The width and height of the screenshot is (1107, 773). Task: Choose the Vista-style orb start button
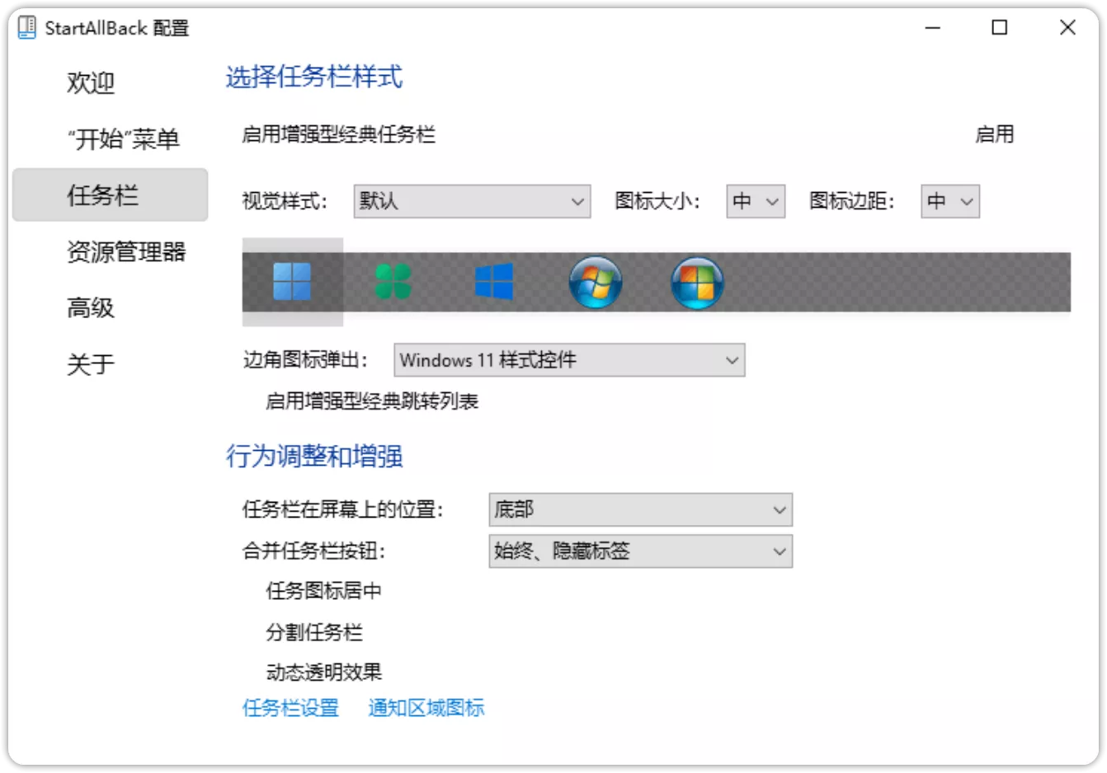coord(697,282)
